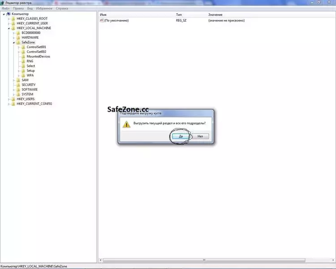Click RNG folder icon
The width and height of the screenshot is (336, 269).
[23, 61]
